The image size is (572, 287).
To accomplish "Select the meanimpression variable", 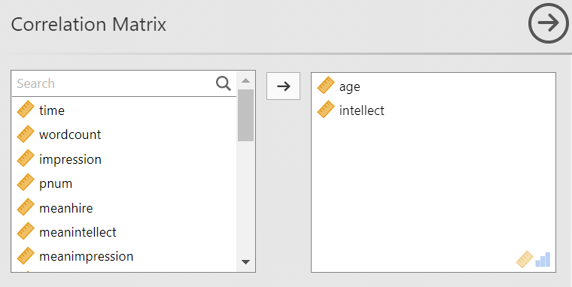I will (x=124, y=256).
